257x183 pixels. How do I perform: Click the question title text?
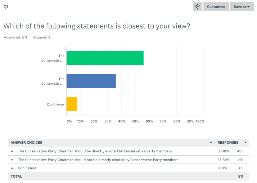click(x=97, y=26)
